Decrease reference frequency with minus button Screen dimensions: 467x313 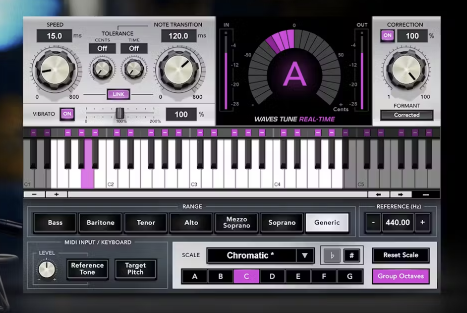[x=373, y=223]
